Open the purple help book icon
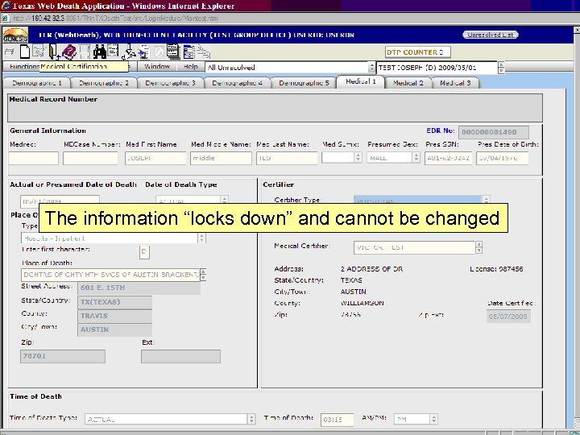 click(69, 52)
